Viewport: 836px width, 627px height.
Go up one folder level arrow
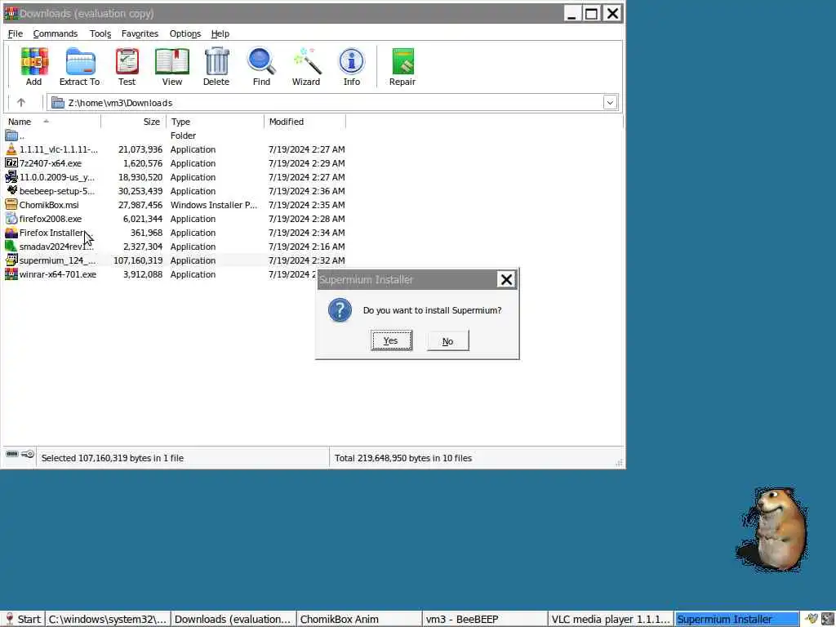tap(20, 102)
